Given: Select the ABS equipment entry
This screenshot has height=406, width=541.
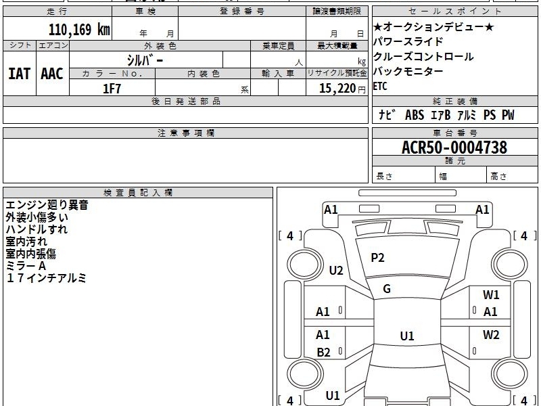Looking at the screenshot, I should 415,115.
